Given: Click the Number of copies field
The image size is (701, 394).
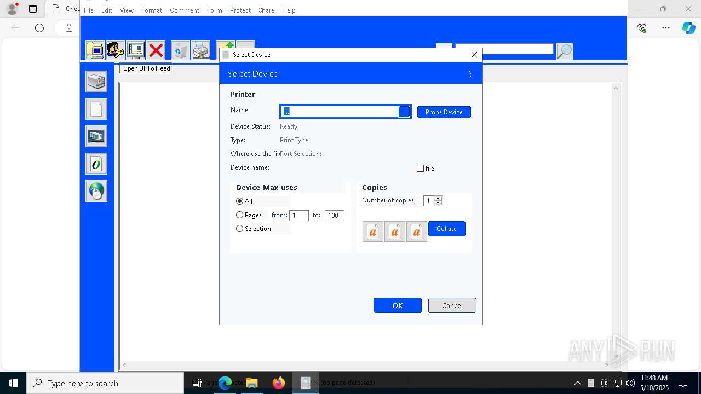Looking at the screenshot, I should [429, 201].
